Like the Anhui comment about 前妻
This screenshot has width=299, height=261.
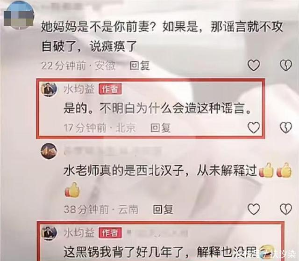click(x=254, y=65)
